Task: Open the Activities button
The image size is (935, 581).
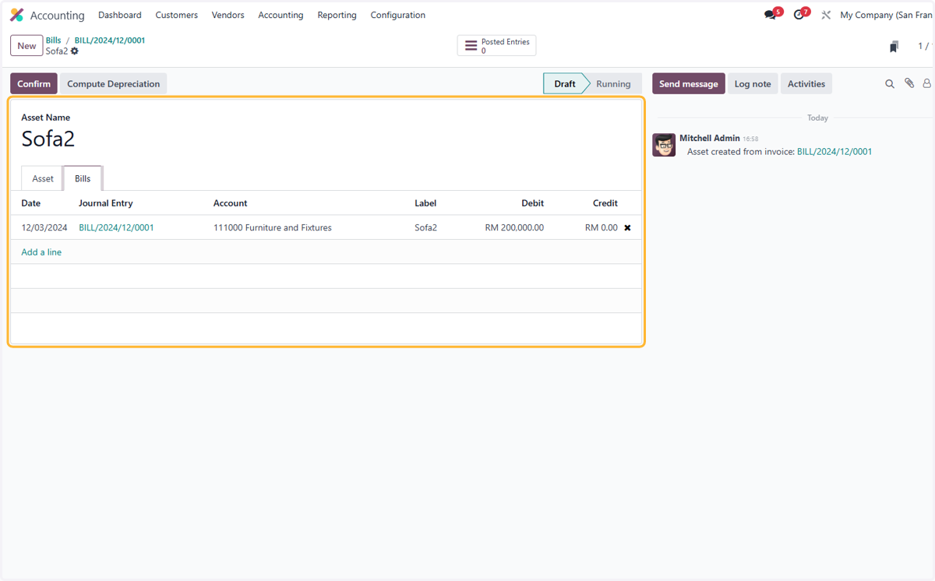Action: [806, 84]
